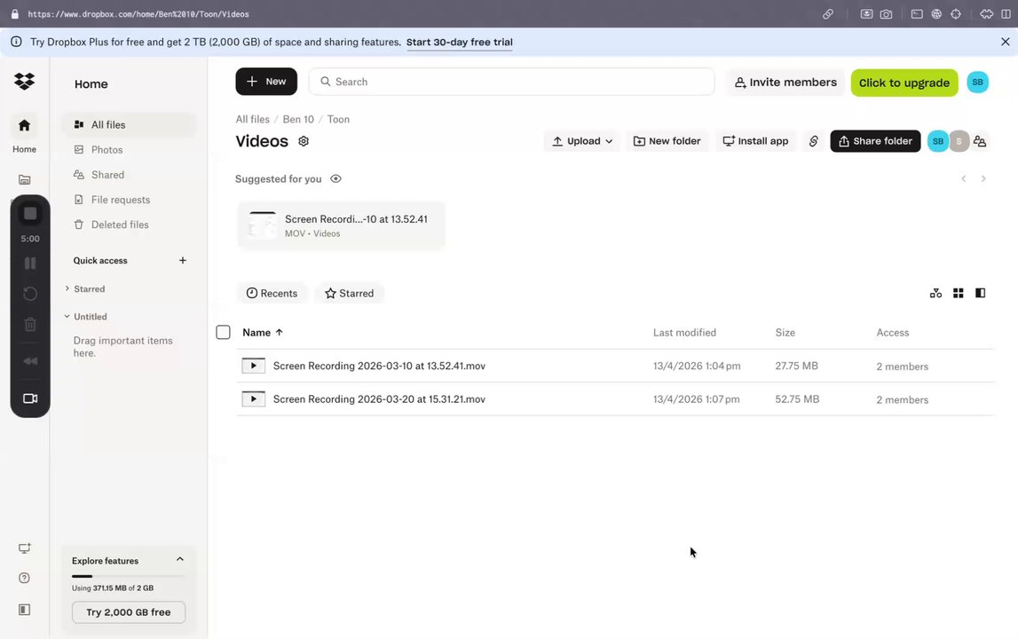Screen dimensions: 1018x639
Task: Open Screen Recording 2026-03-20 at 15.31.21.mov
Action: [379, 398]
